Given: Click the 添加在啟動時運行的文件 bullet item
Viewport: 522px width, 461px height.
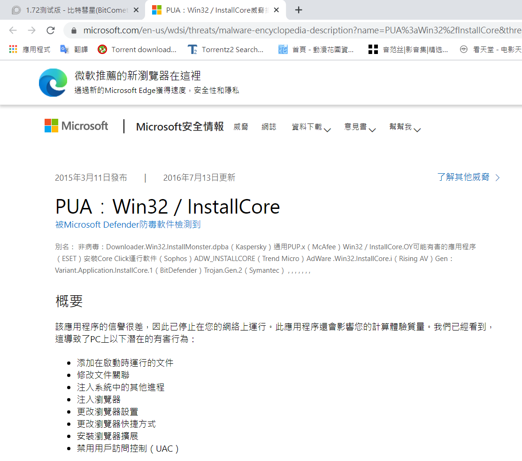Looking at the screenshot, I should [125, 363].
